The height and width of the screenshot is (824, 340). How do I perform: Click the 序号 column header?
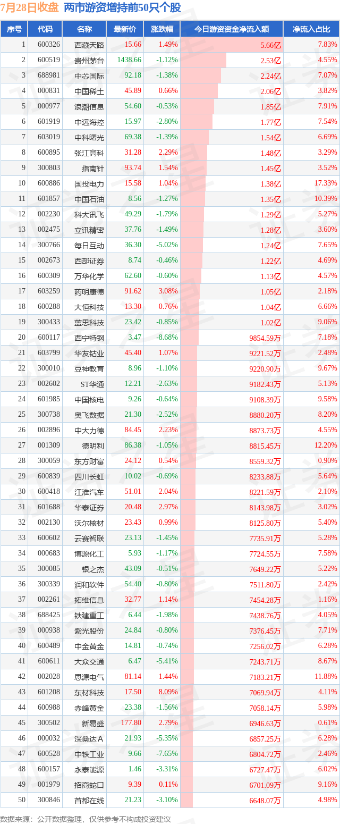(x=14, y=29)
